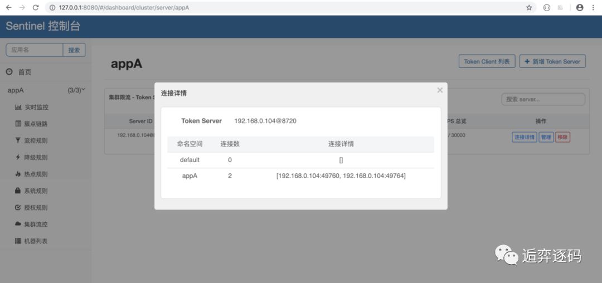The width and height of the screenshot is (602, 283).
Task: Open 系统规则 menu item
Action: tap(36, 191)
